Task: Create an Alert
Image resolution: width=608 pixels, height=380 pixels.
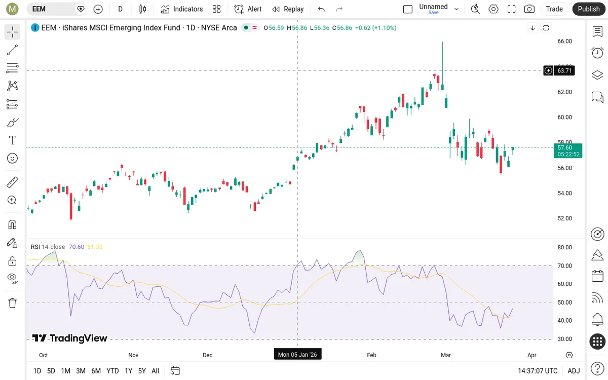Action: click(248, 9)
